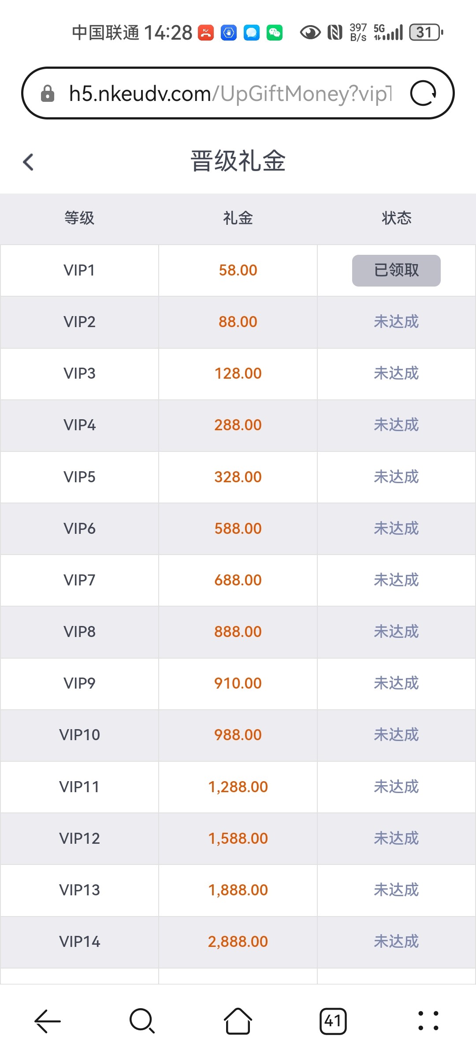Tap the 礼金 column header
Screen dimensions: 476x1058
(x=238, y=218)
